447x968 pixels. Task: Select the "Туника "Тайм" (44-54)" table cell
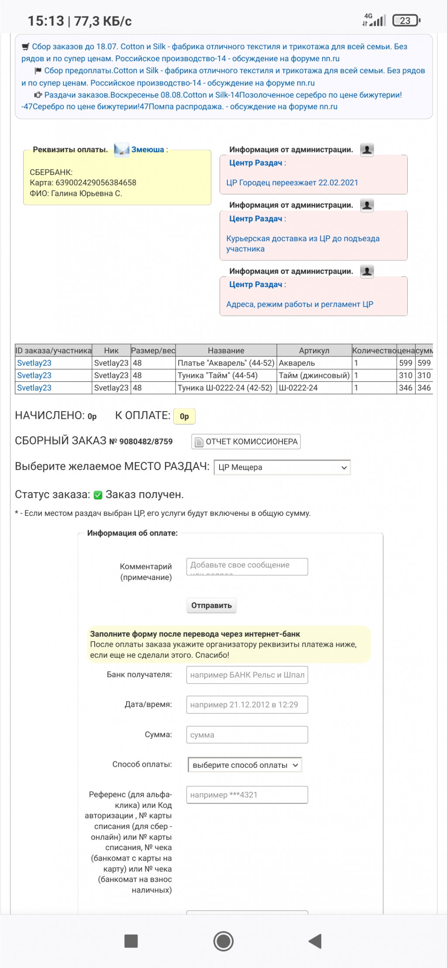[x=226, y=375]
